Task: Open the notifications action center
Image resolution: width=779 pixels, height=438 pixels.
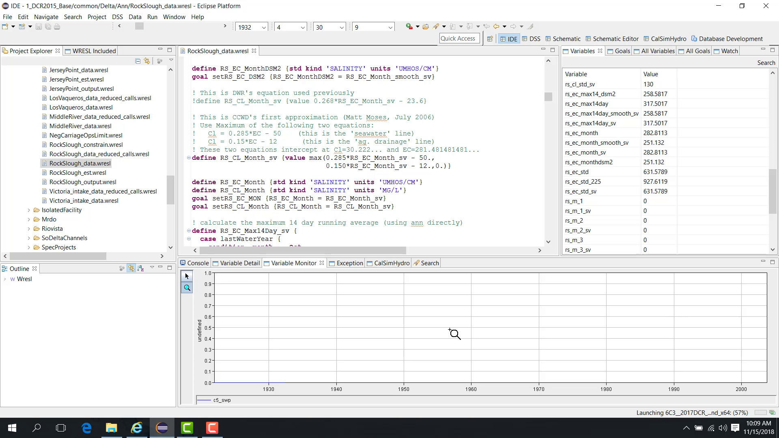Action: [x=735, y=428]
